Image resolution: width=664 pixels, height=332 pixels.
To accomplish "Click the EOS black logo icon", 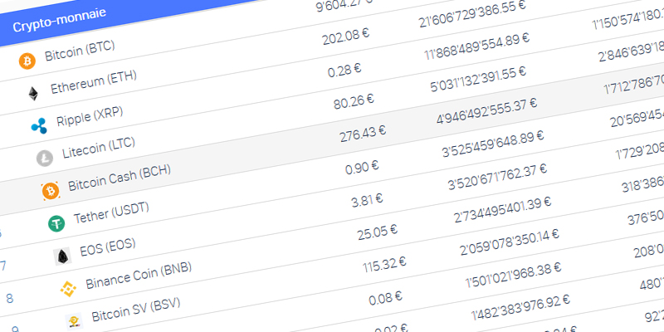I will pyautogui.click(x=62, y=256).
